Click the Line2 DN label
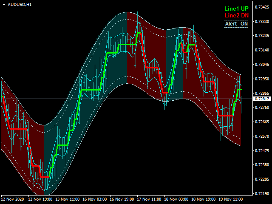This screenshot has height=204, width=272. tap(236, 15)
